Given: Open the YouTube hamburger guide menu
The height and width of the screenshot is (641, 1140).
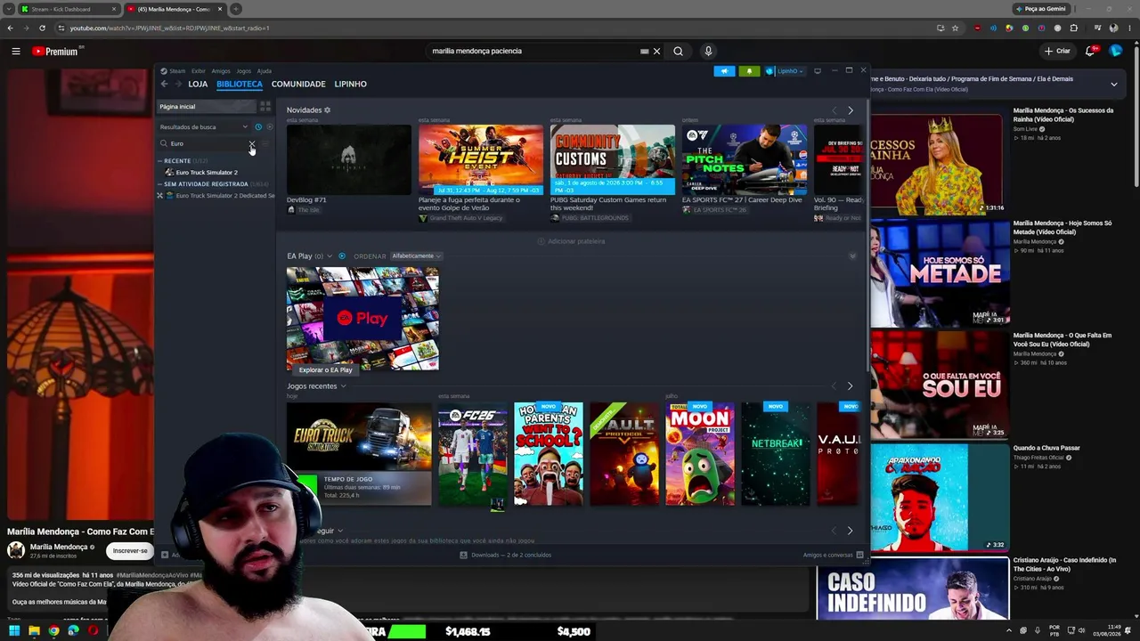Looking at the screenshot, I should [16, 52].
